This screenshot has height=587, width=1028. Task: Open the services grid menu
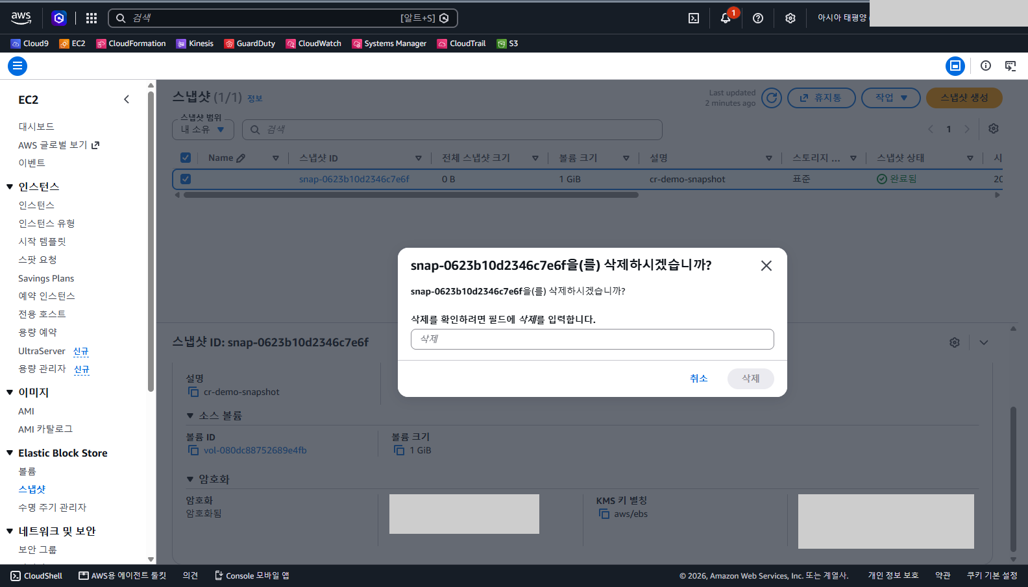tap(92, 18)
